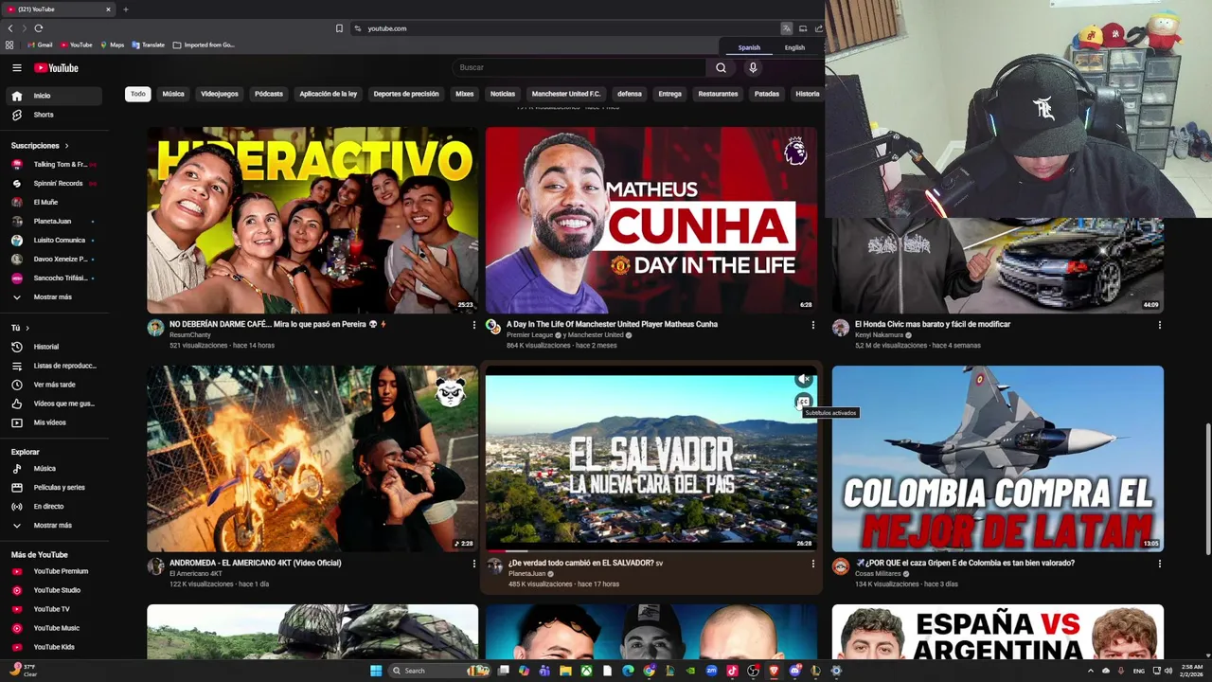This screenshot has width=1212, height=682.
Task: Open YouTube Kids link
Action: (x=55, y=647)
